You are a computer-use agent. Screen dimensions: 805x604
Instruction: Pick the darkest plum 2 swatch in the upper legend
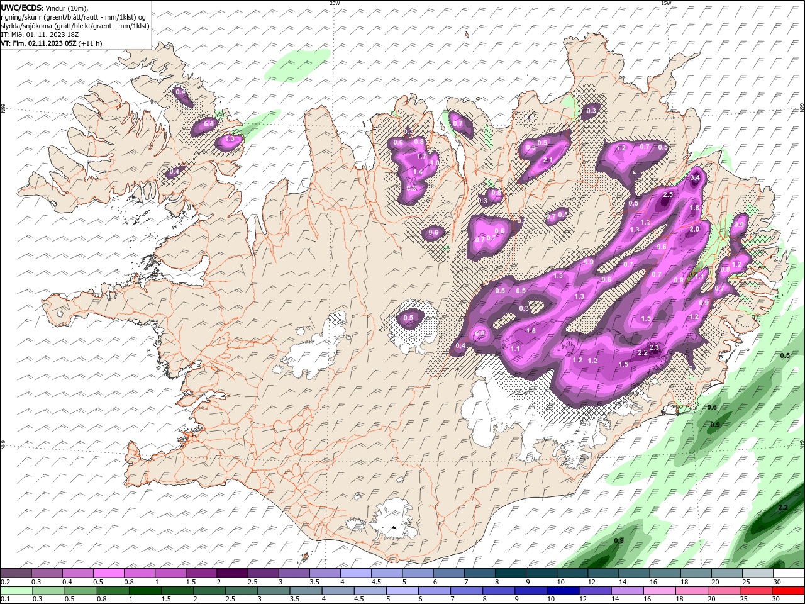[231, 573]
